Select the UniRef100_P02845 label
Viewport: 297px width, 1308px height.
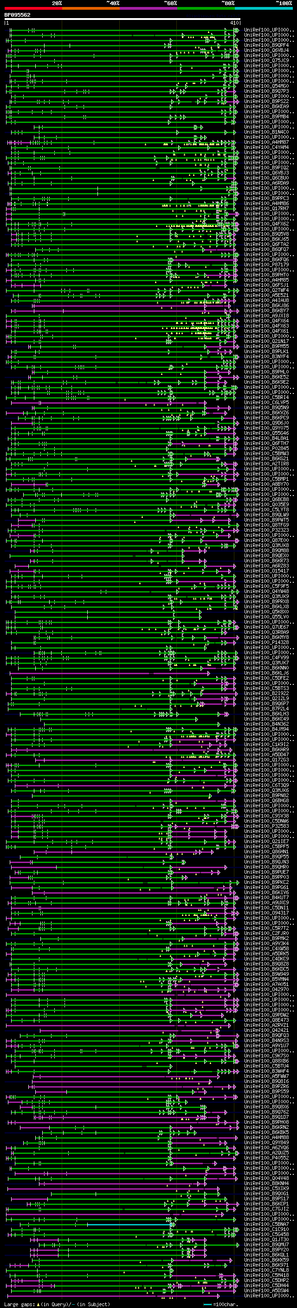[266, 448]
